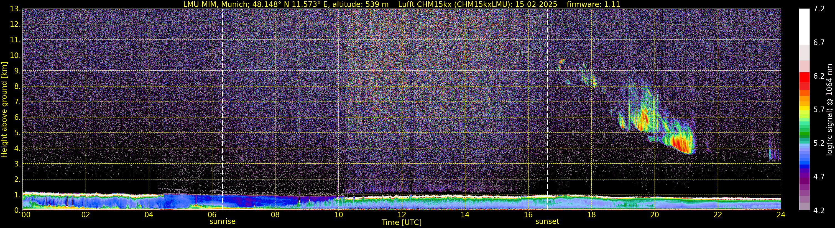Click the 16 tick on the time axis
The width and height of the screenshot is (835, 228).
click(x=528, y=215)
